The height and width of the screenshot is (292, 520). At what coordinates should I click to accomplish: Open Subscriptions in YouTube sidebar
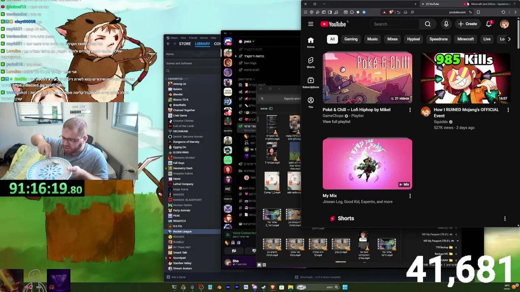point(311,82)
